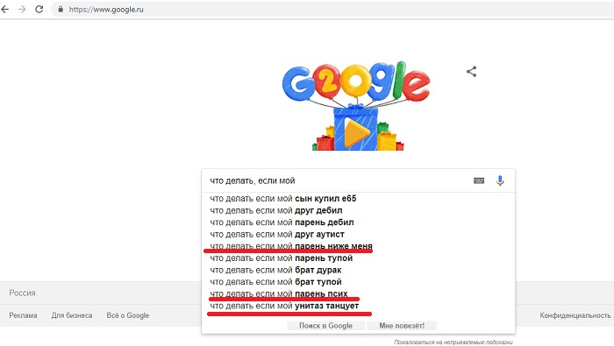
Task: Click the search field containing 'что делать, если мой'
Action: (337, 180)
